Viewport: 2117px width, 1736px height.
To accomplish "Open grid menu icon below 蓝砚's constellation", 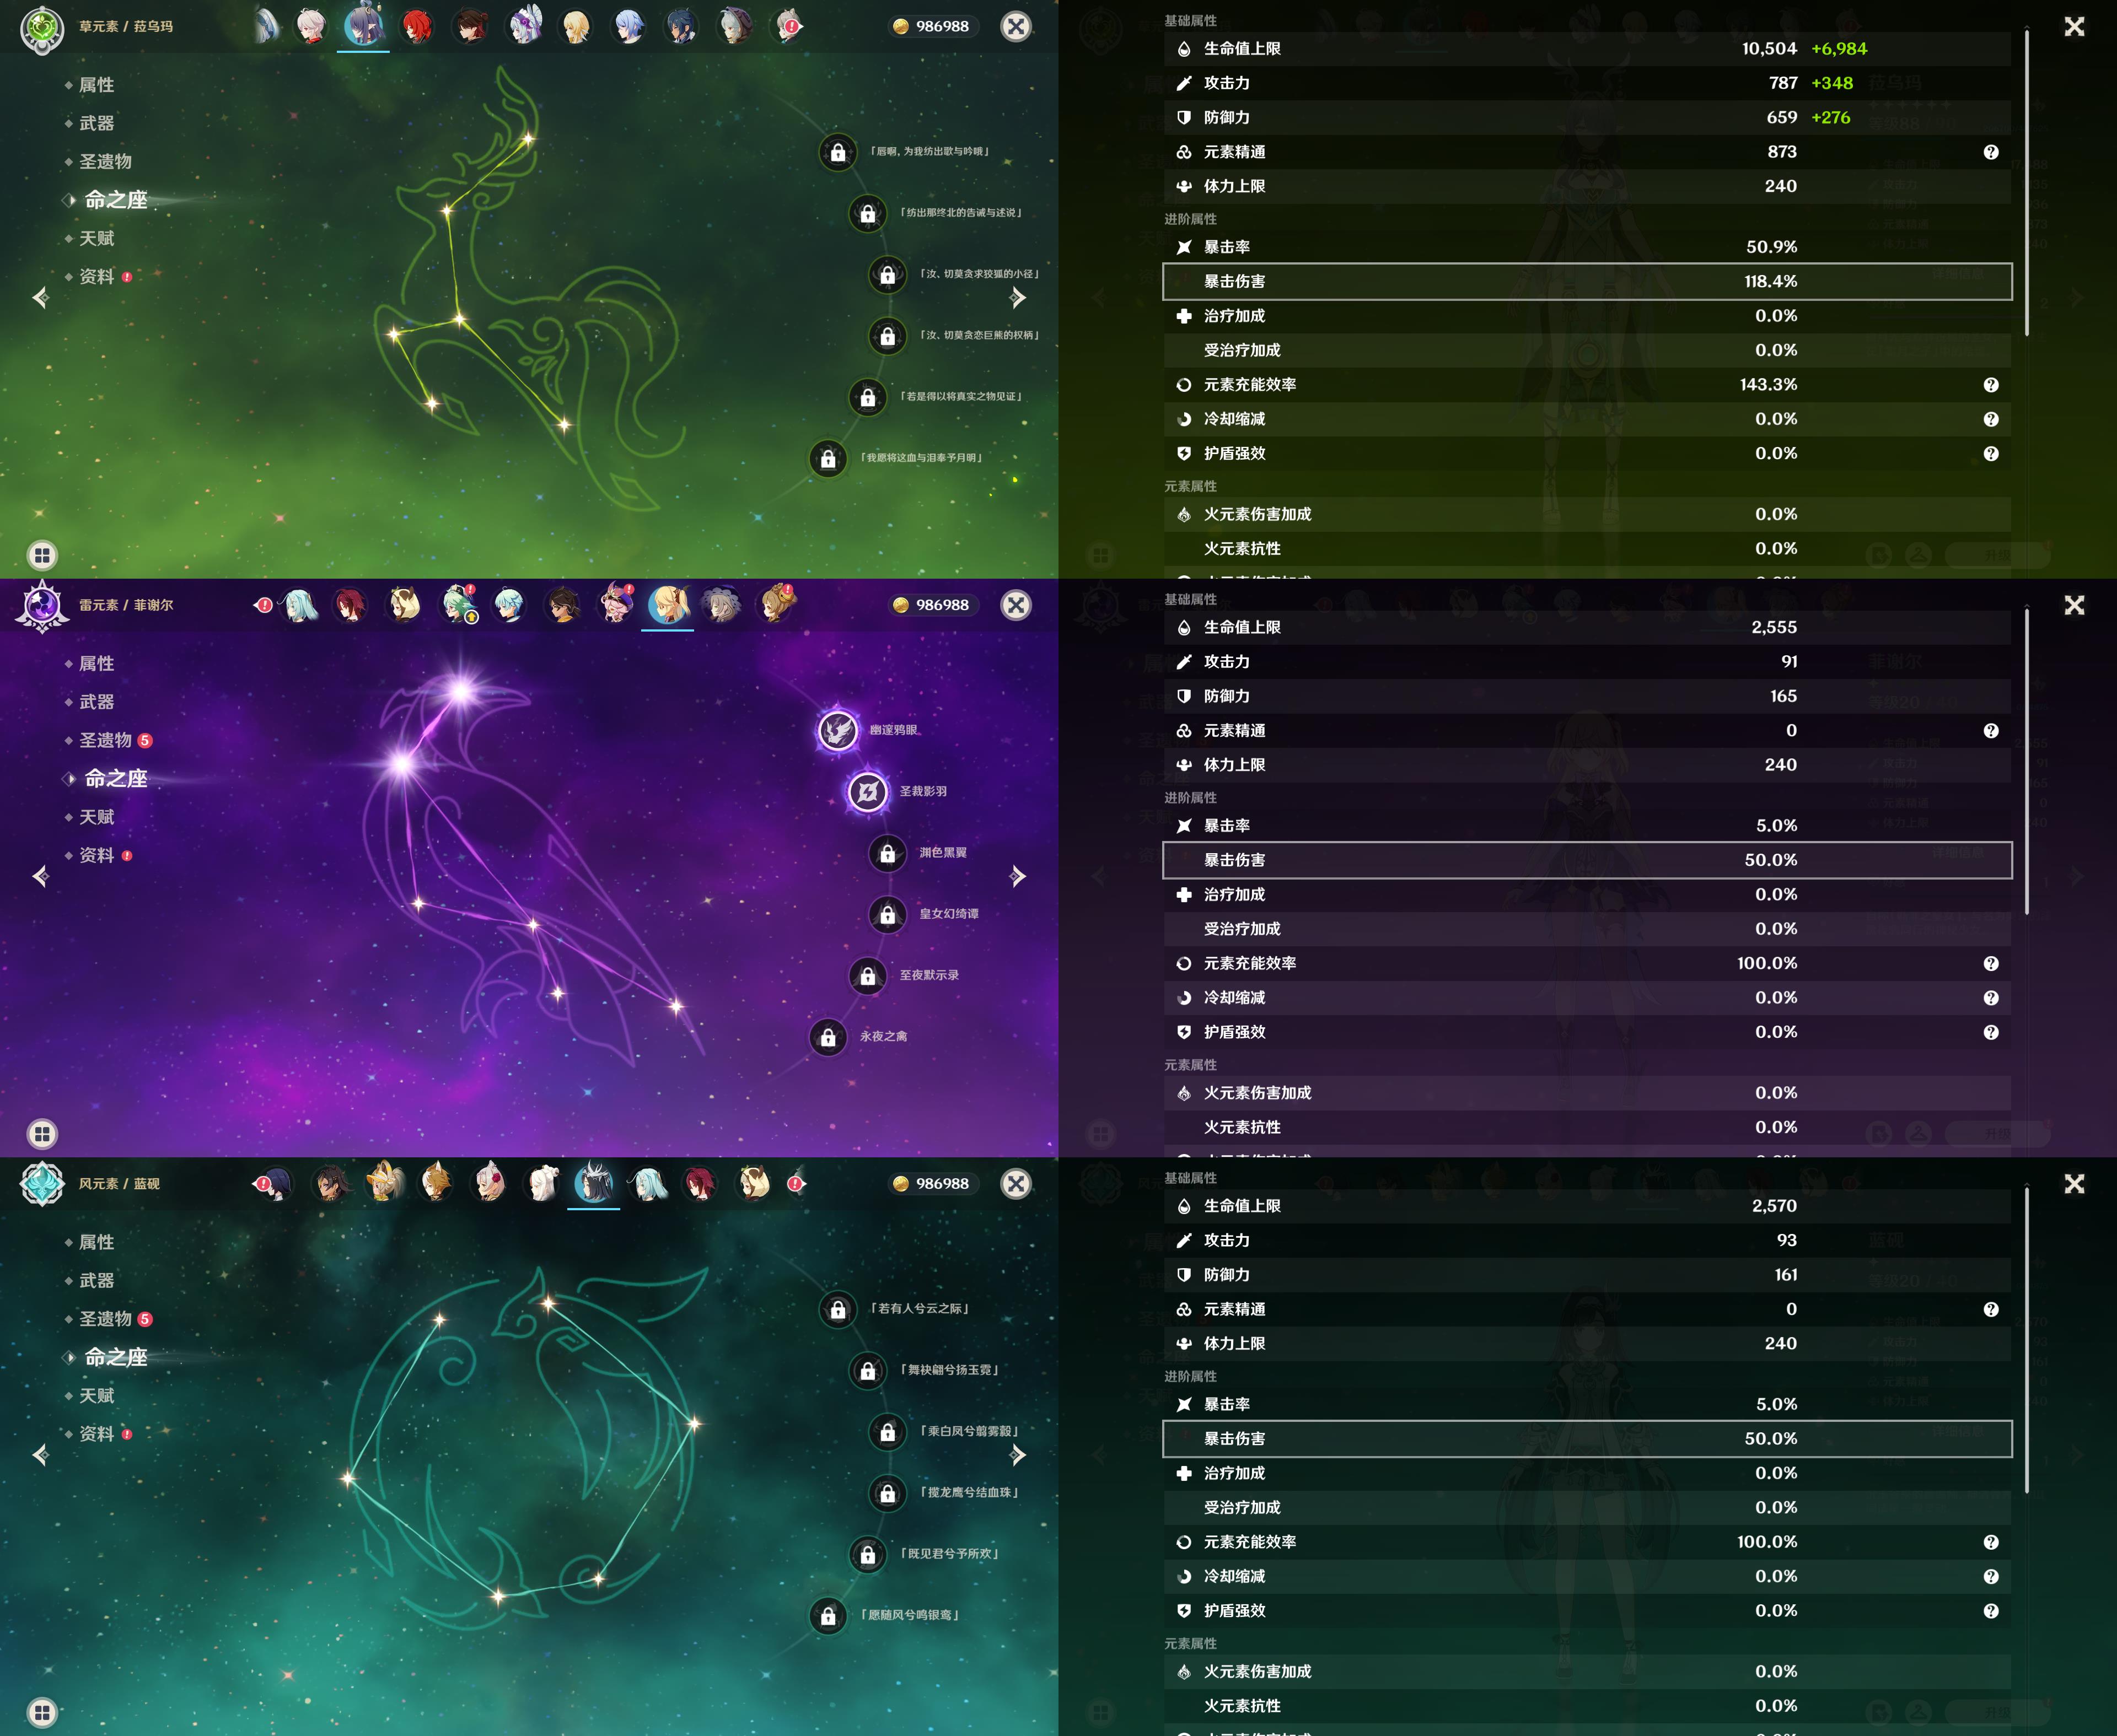I will [42, 1711].
